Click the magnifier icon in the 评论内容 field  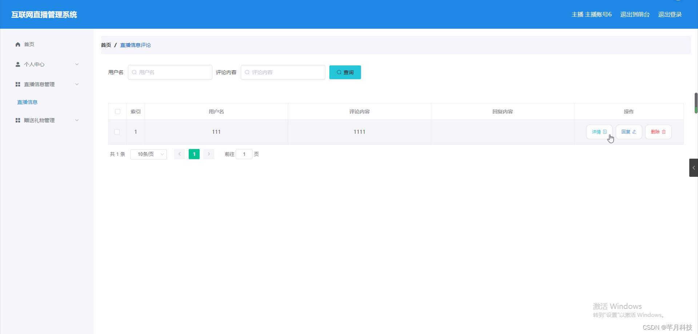click(x=248, y=72)
